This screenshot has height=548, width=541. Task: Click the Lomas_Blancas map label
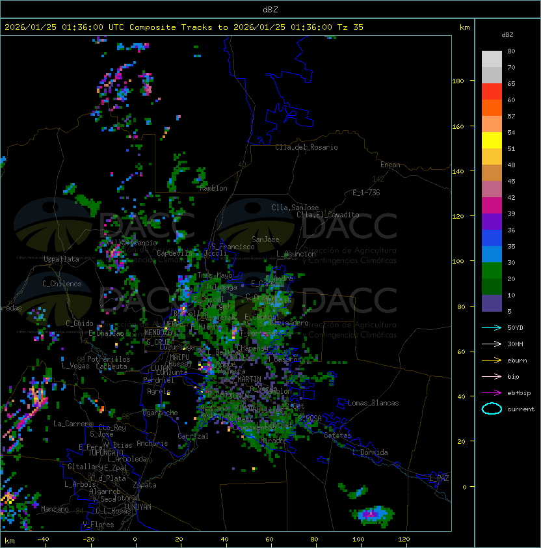(373, 403)
